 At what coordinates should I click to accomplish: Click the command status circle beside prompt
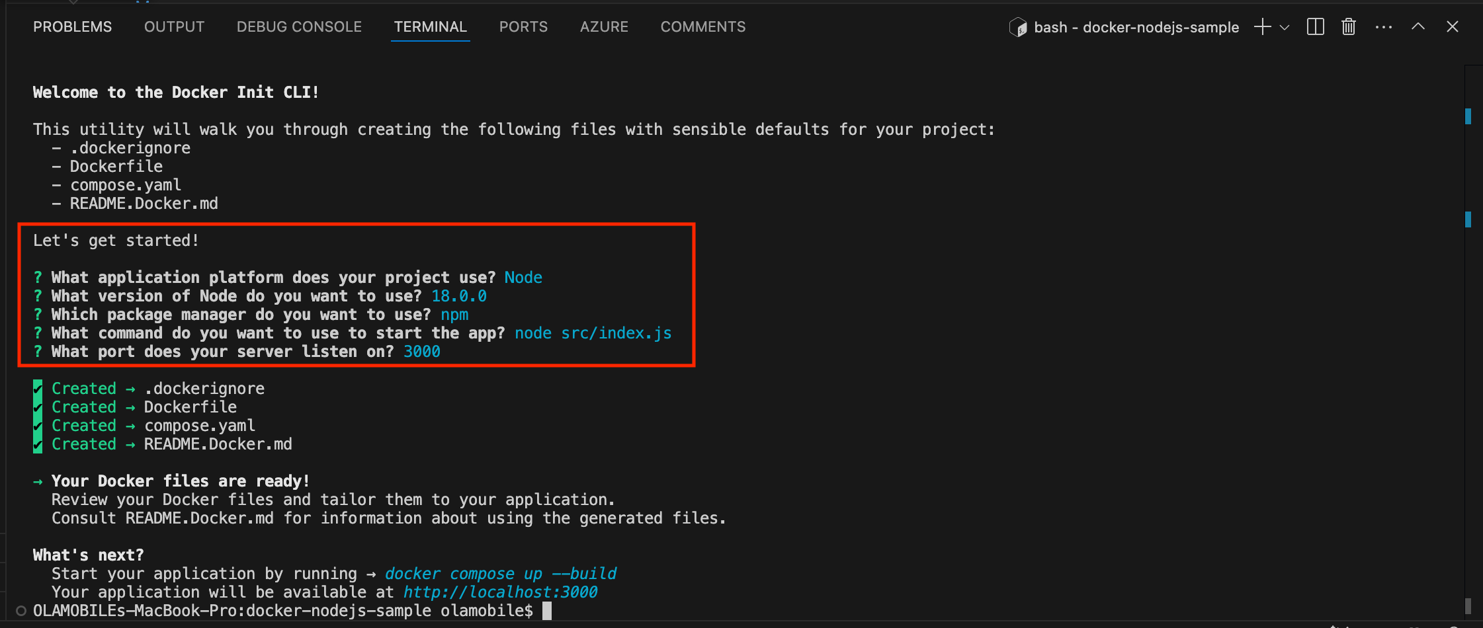click(21, 611)
